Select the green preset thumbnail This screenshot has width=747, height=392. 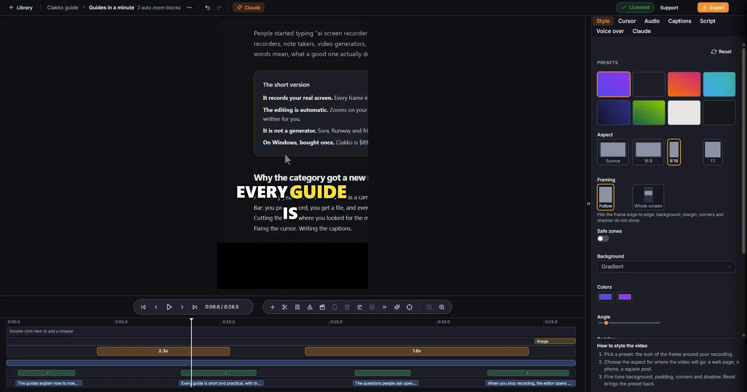click(649, 113)
